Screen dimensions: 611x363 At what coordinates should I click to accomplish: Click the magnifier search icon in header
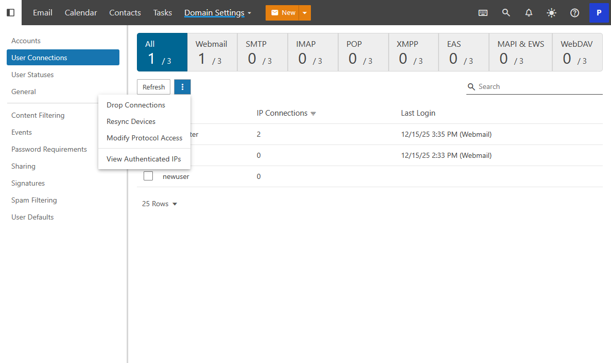point(506,13)
